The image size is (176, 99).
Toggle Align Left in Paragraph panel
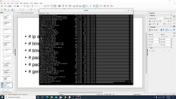[150, 30]
